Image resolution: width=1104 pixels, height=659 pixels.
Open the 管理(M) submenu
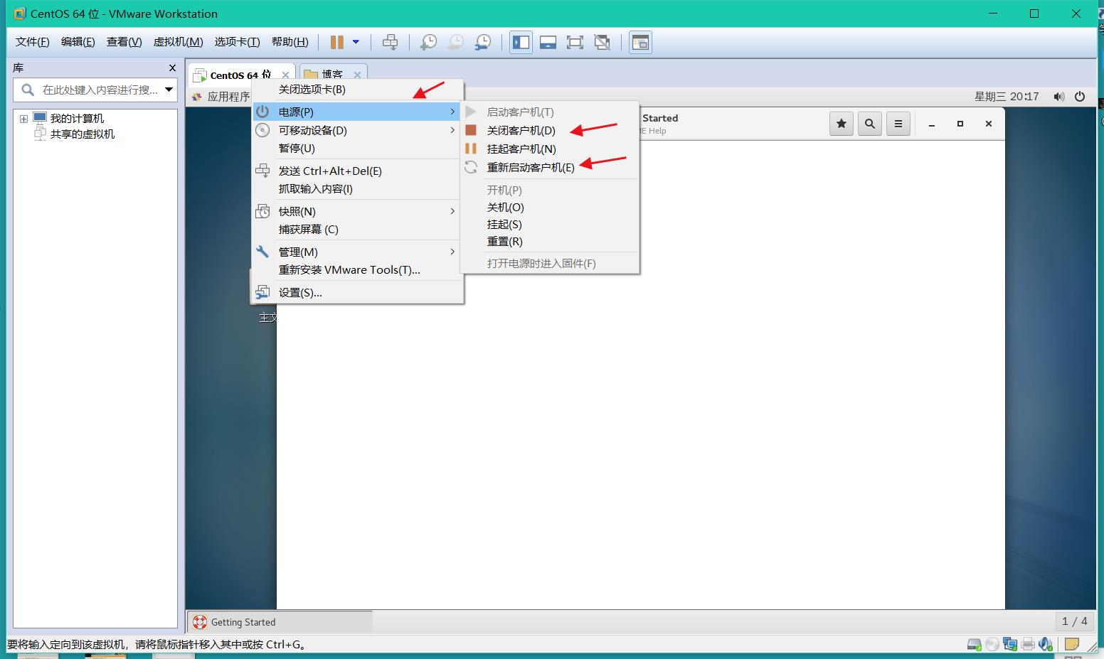point(358,252)
